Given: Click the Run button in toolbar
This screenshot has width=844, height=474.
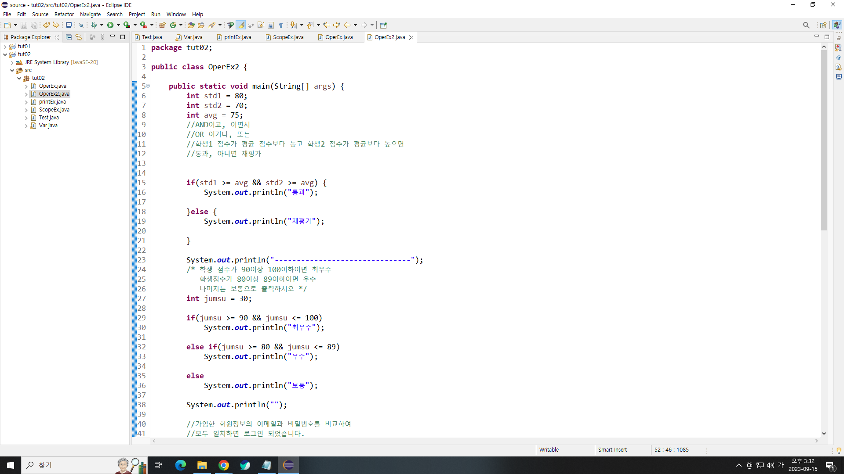Looking at the screenshot, I should point(110,25).
